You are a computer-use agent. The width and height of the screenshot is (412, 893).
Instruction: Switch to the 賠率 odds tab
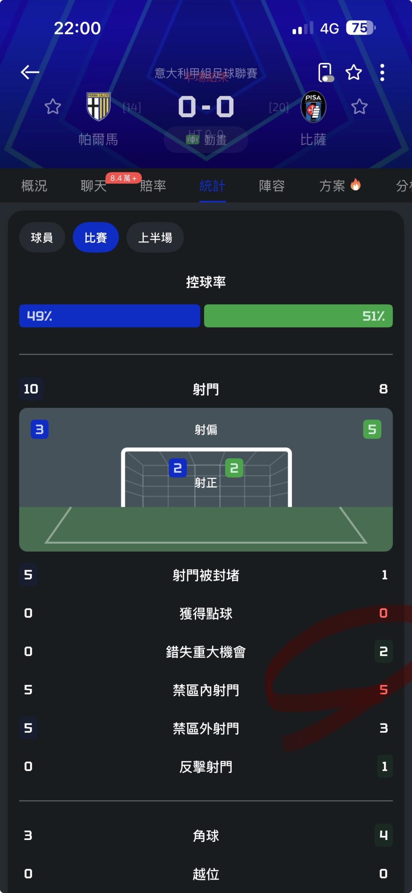pos(153,186)
